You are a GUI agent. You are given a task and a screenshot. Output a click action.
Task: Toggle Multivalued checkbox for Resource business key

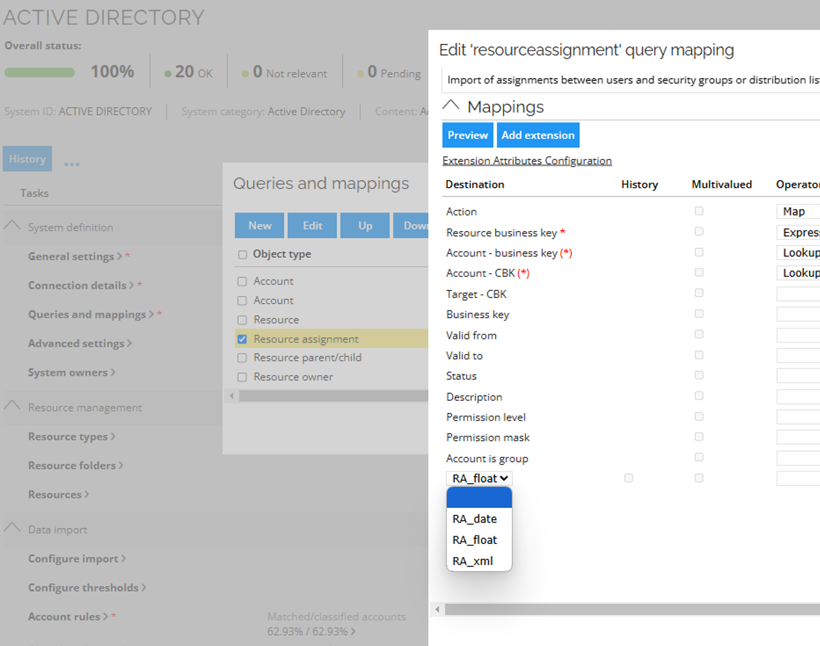pos(699,232)
